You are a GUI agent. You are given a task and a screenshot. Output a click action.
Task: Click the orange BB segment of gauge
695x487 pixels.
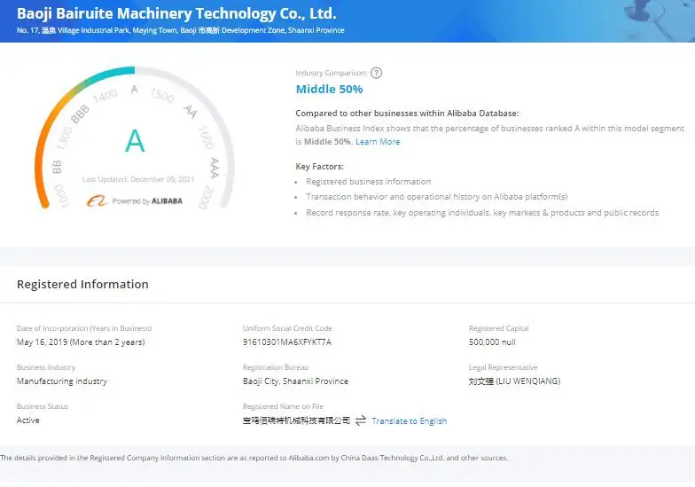(x=44, y=169)
